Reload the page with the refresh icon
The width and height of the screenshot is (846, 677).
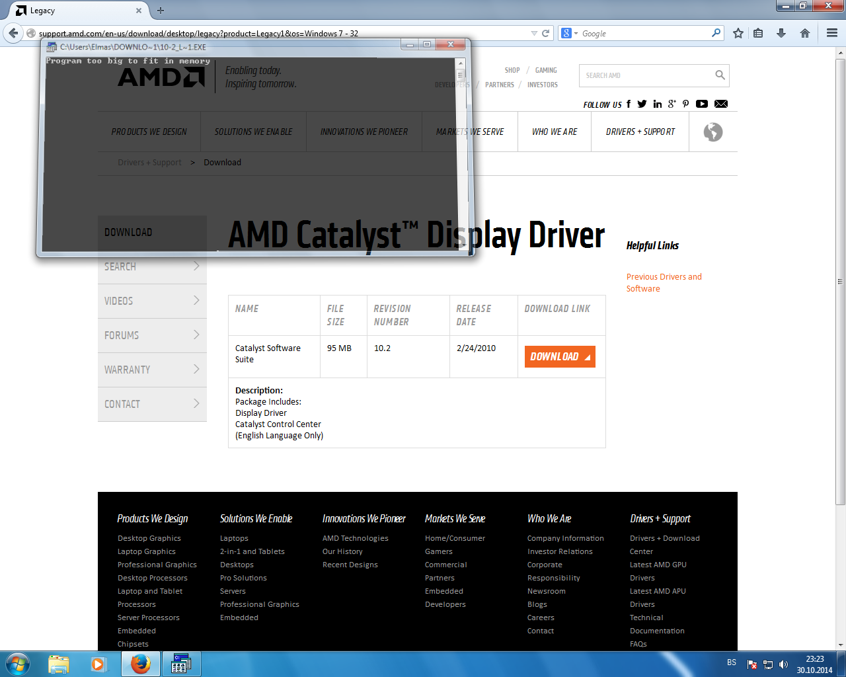click(546, 33)
